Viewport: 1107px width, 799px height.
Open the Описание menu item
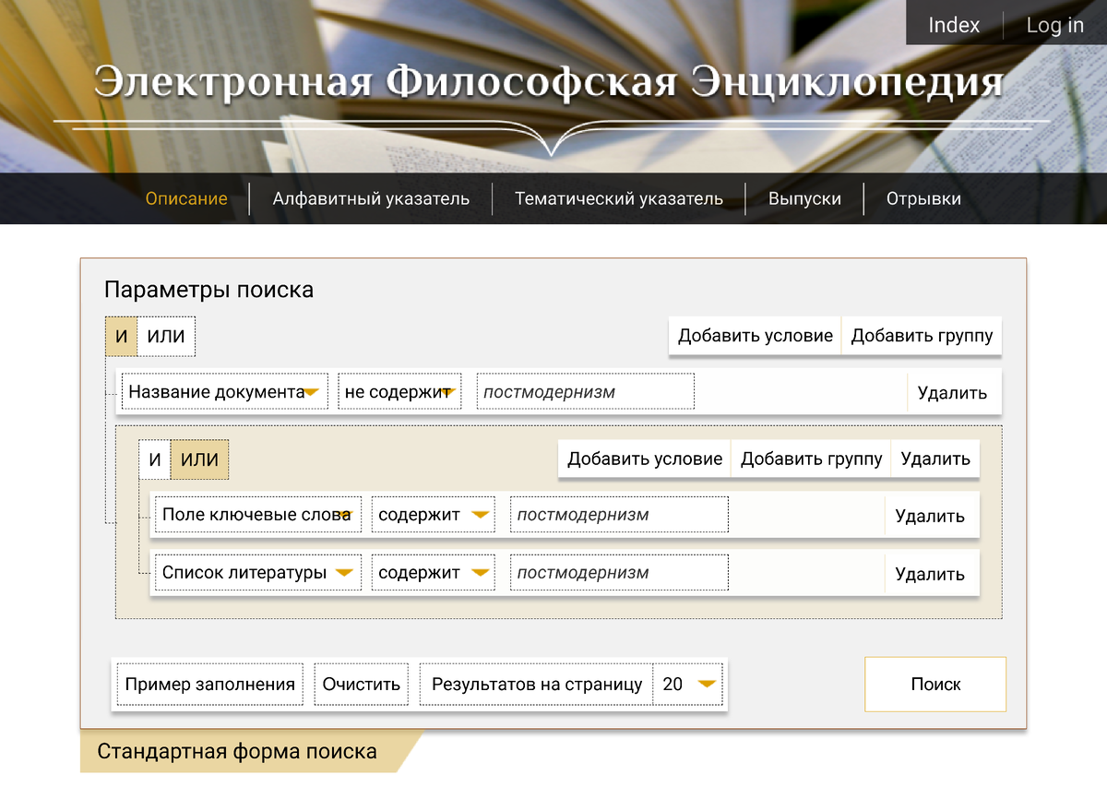point(186,198)
